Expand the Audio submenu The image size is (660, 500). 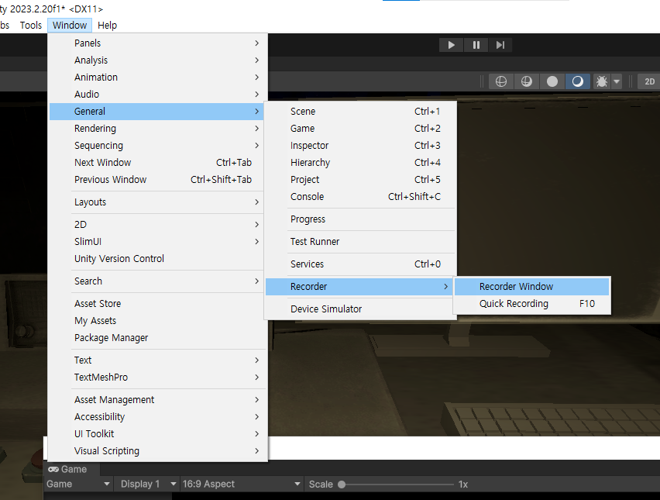pyautogui.click(x=158, y=95)
